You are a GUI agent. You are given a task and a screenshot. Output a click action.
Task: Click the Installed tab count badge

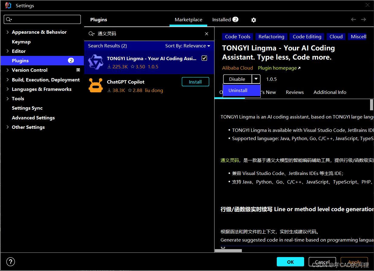235,19
